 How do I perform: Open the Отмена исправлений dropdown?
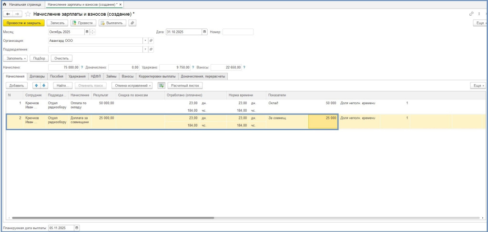click(133, 86)
